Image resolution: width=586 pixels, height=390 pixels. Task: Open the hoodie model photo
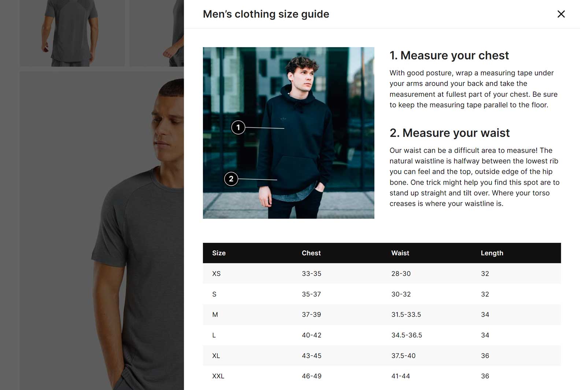pos(289,133)
